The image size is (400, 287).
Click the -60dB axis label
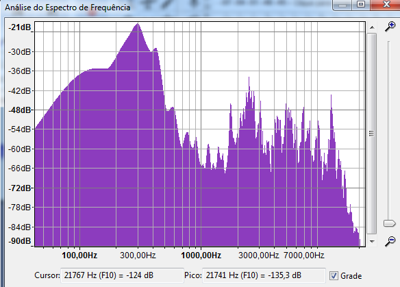[20, 149]
